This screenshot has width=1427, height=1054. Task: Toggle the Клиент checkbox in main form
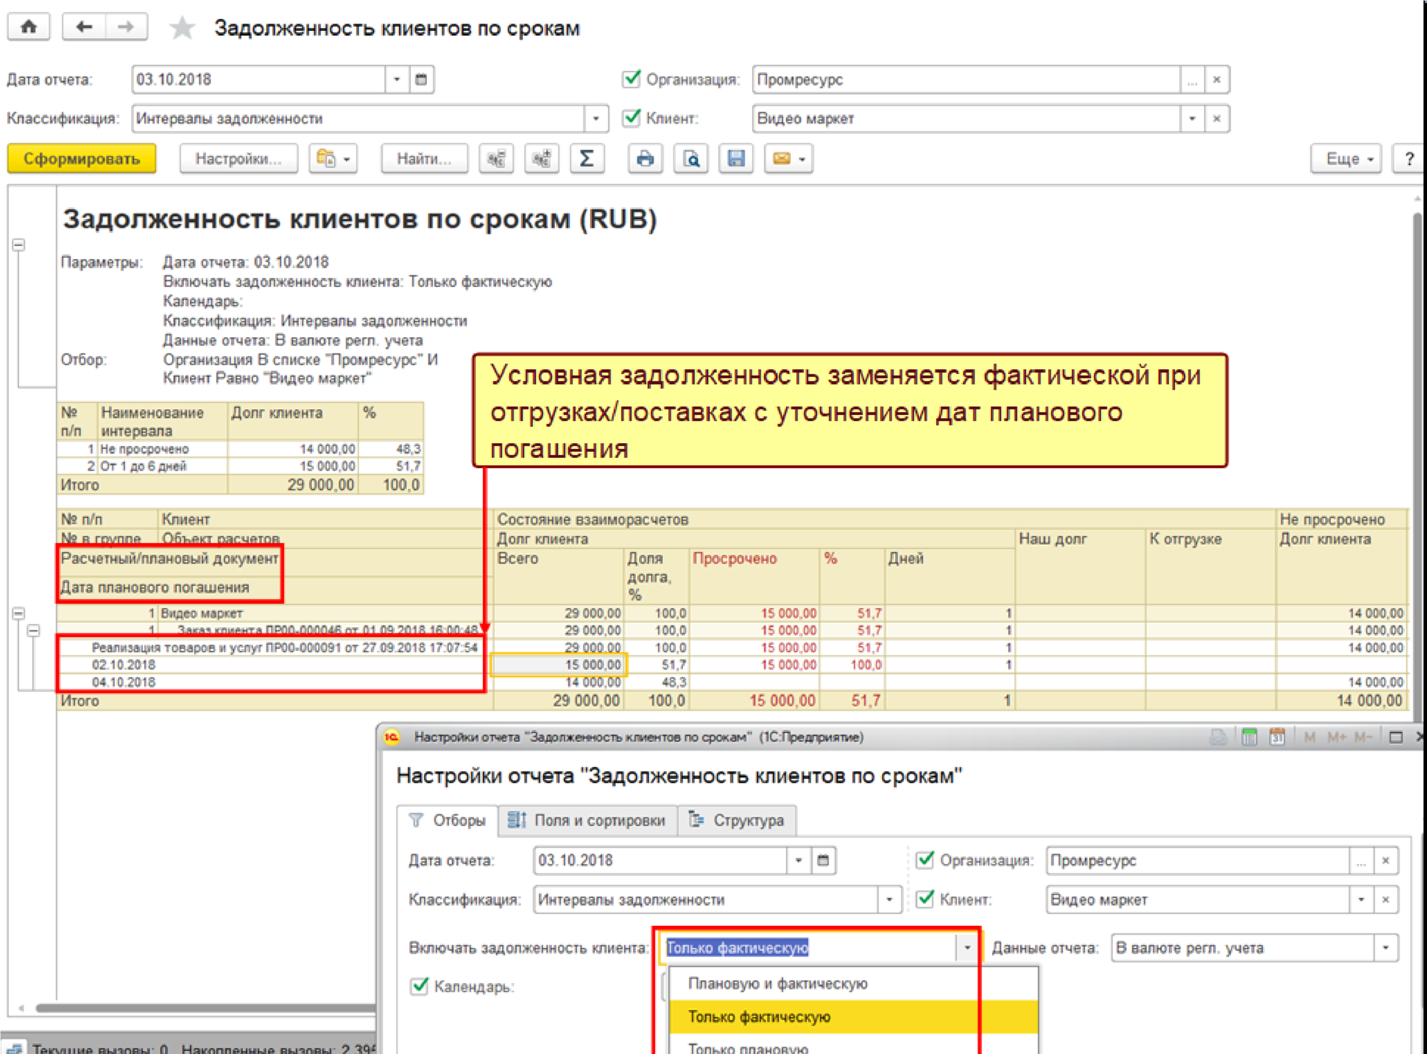pos(631,118)
